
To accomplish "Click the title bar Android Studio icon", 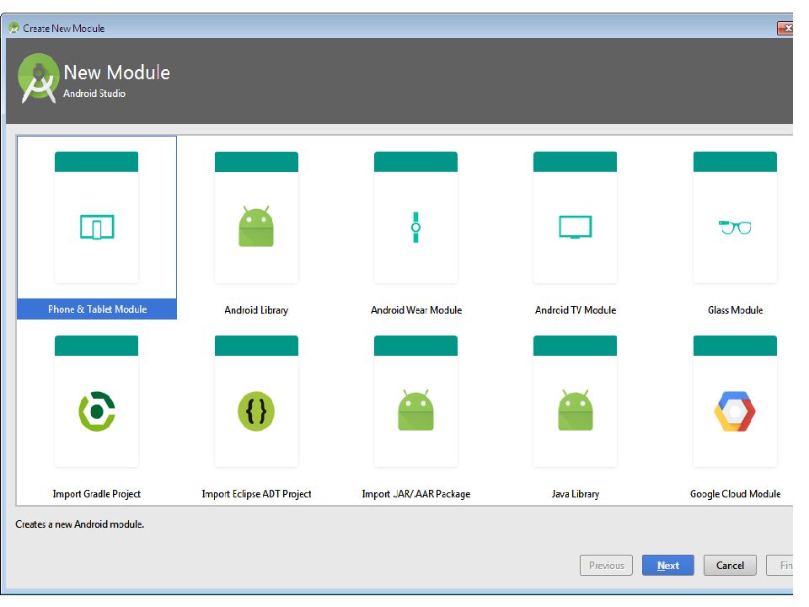I will 14,28.
